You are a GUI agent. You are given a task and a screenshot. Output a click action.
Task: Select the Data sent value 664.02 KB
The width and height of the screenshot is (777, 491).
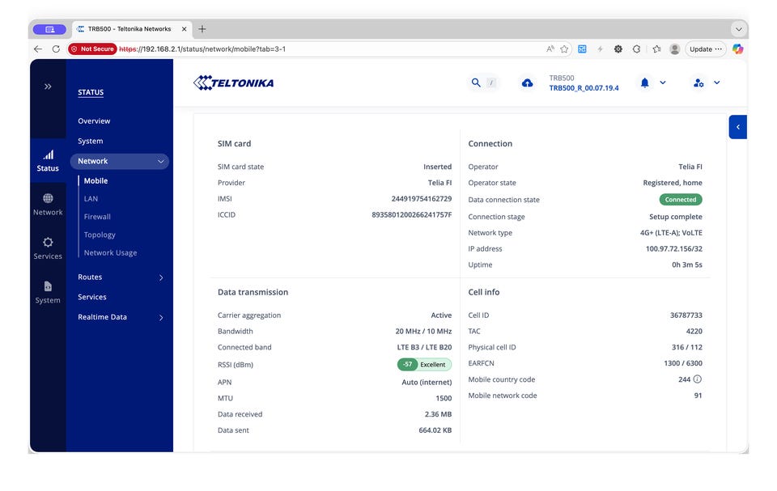coord(435,430)
